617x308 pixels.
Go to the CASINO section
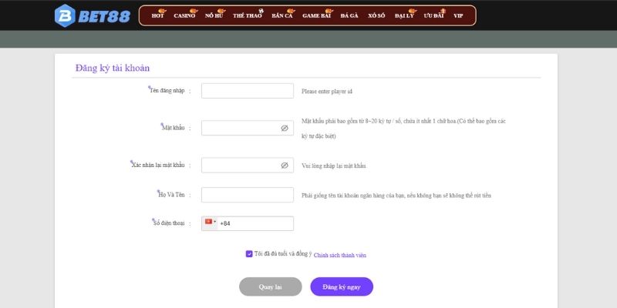click(x=184, y=16)
